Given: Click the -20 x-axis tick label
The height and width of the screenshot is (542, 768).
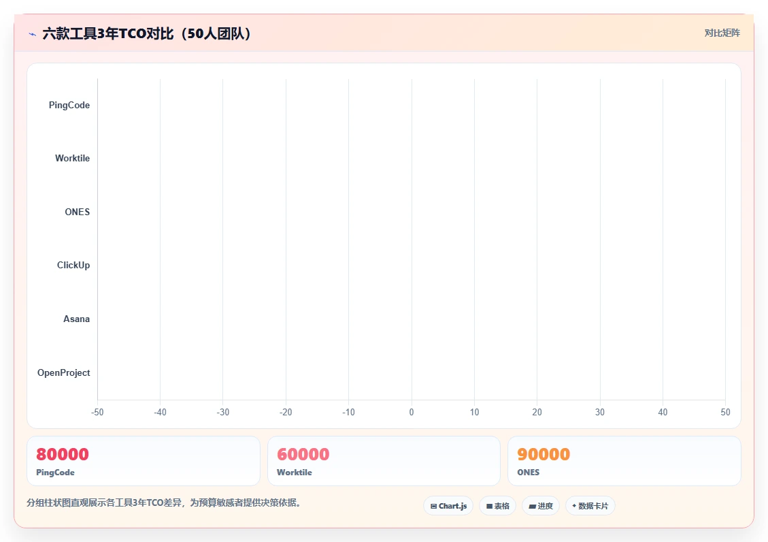Looking at the screenshot, I should tap(286, 412).
